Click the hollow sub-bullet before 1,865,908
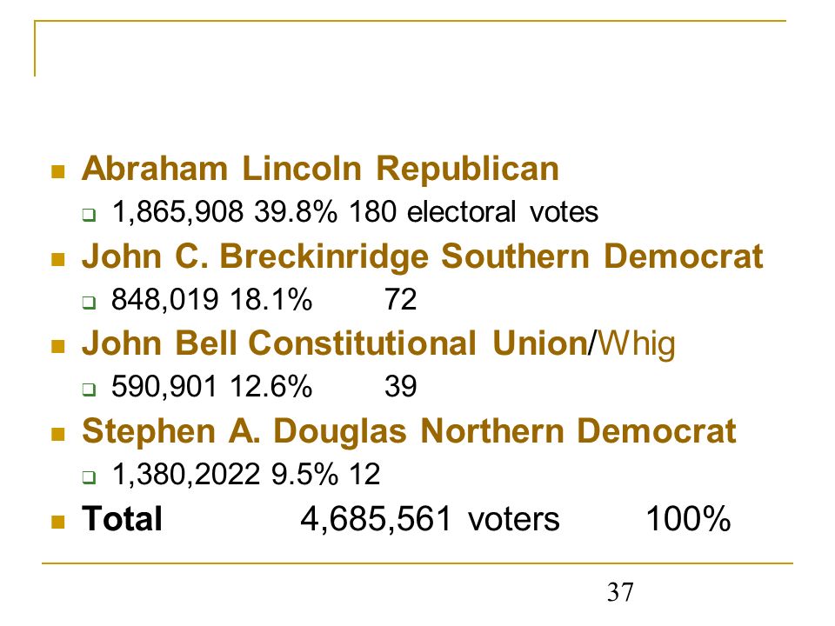The image size is (835, 626). (x=89, y=215)
